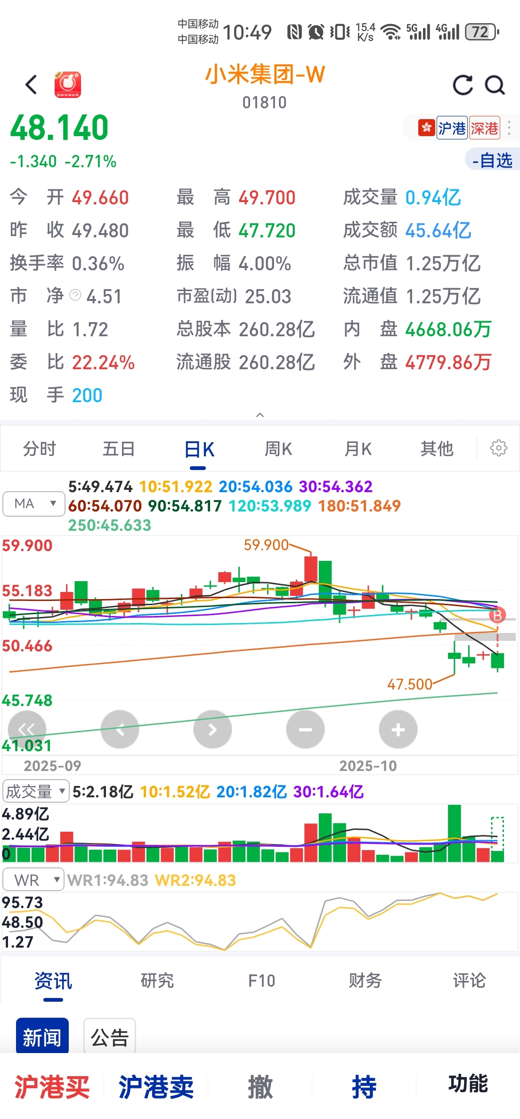This screenshot has width=520, height=1119.
Task: Open the 财务 section tab
Action: pos(365,981)
